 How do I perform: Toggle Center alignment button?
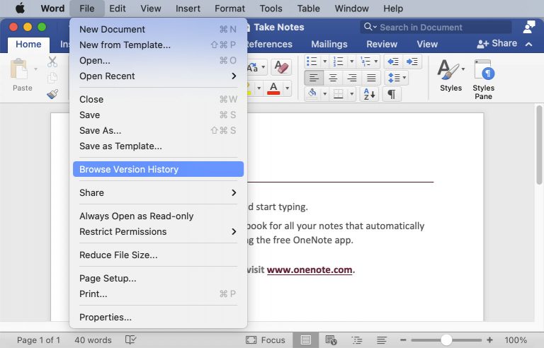(x=333, y=78)
